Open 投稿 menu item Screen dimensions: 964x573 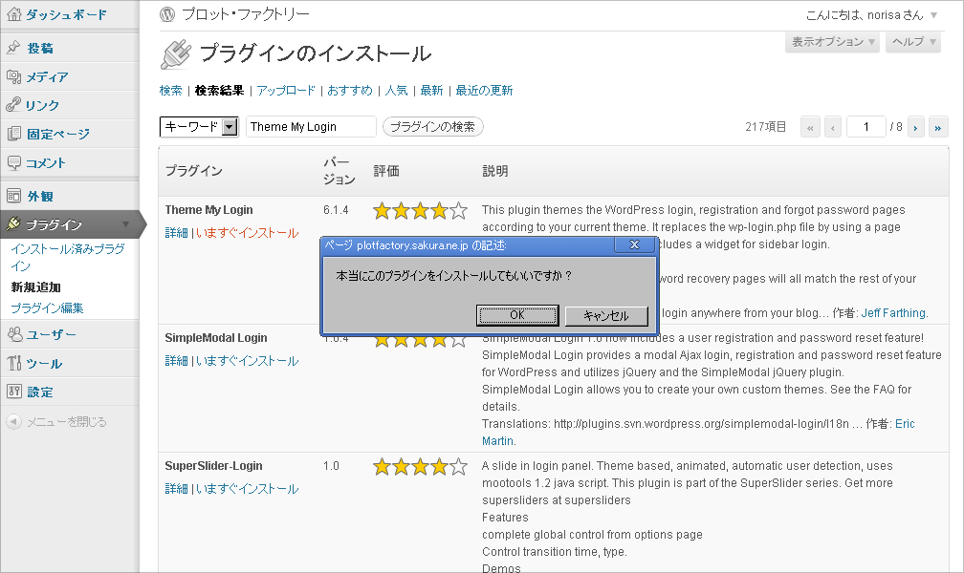pos(40,48)
